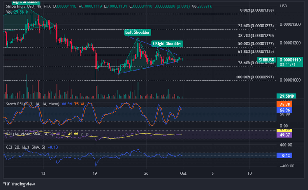Viewport: 308px width, 190px height.
Task: Click the SHIBUSD price tag
Action: (x=266, y=60)
